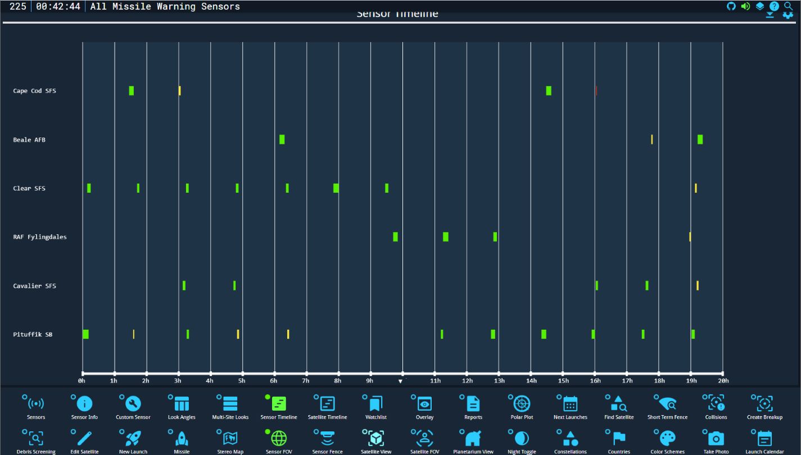Image resolution: width=801 pixels, height=455 pixels.
Task: Open the Look Angles panel
Action: point(182,403)
